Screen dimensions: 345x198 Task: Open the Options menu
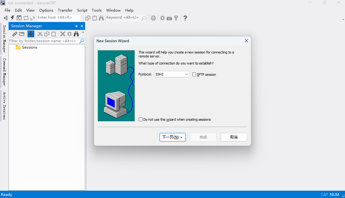[46, 10]
